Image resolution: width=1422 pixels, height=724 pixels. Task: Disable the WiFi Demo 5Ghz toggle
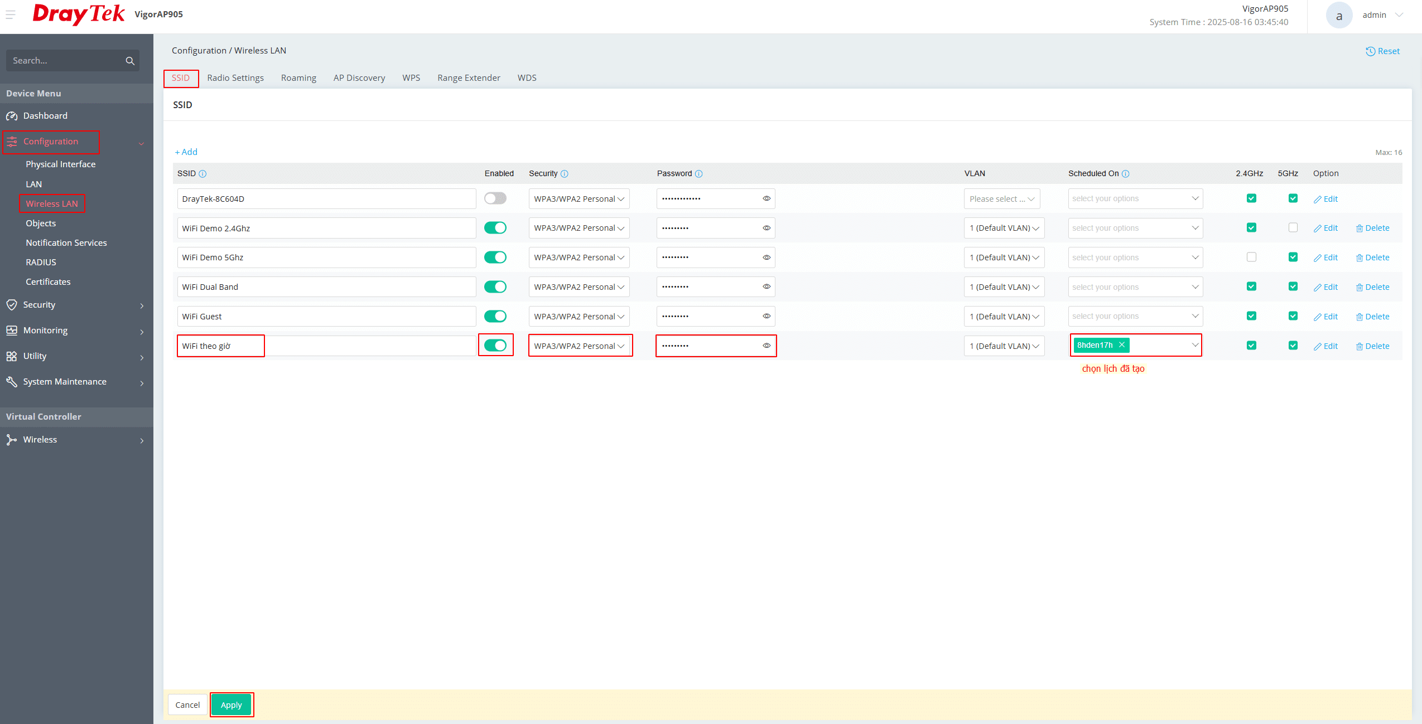tap(495, 257)
